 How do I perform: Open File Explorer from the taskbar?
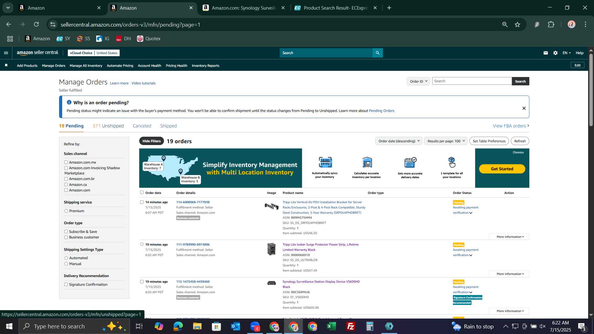click(197, 326)
